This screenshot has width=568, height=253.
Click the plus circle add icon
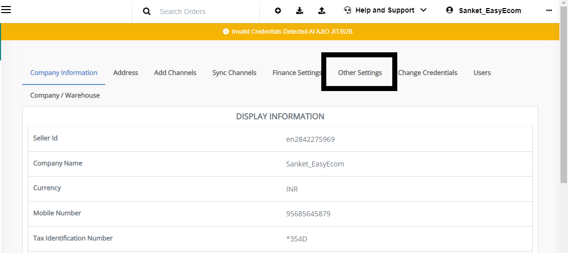coord(278,11)
